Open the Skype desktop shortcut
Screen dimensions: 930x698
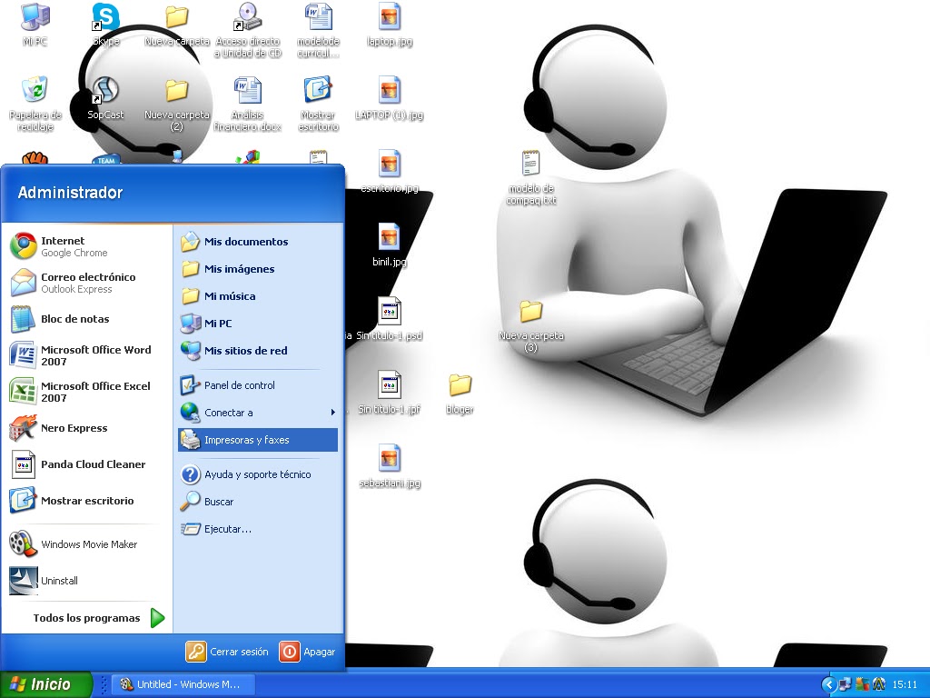105,24
